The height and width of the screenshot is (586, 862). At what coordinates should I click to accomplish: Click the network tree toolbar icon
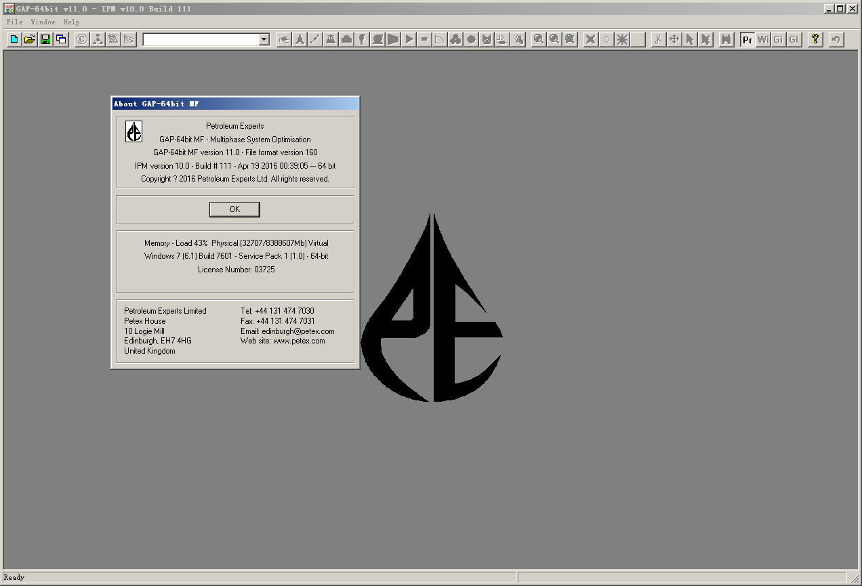pos(98,39)
